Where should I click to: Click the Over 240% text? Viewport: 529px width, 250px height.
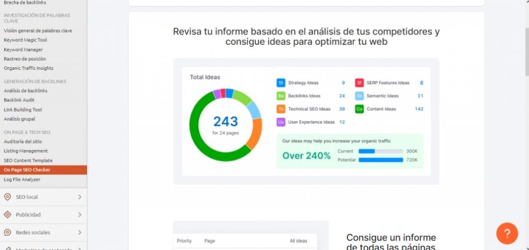(x=306, y=155)
